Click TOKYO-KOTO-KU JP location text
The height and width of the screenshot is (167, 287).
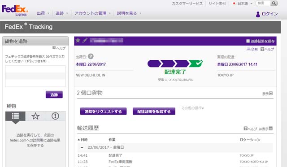[x=254, y=162]
